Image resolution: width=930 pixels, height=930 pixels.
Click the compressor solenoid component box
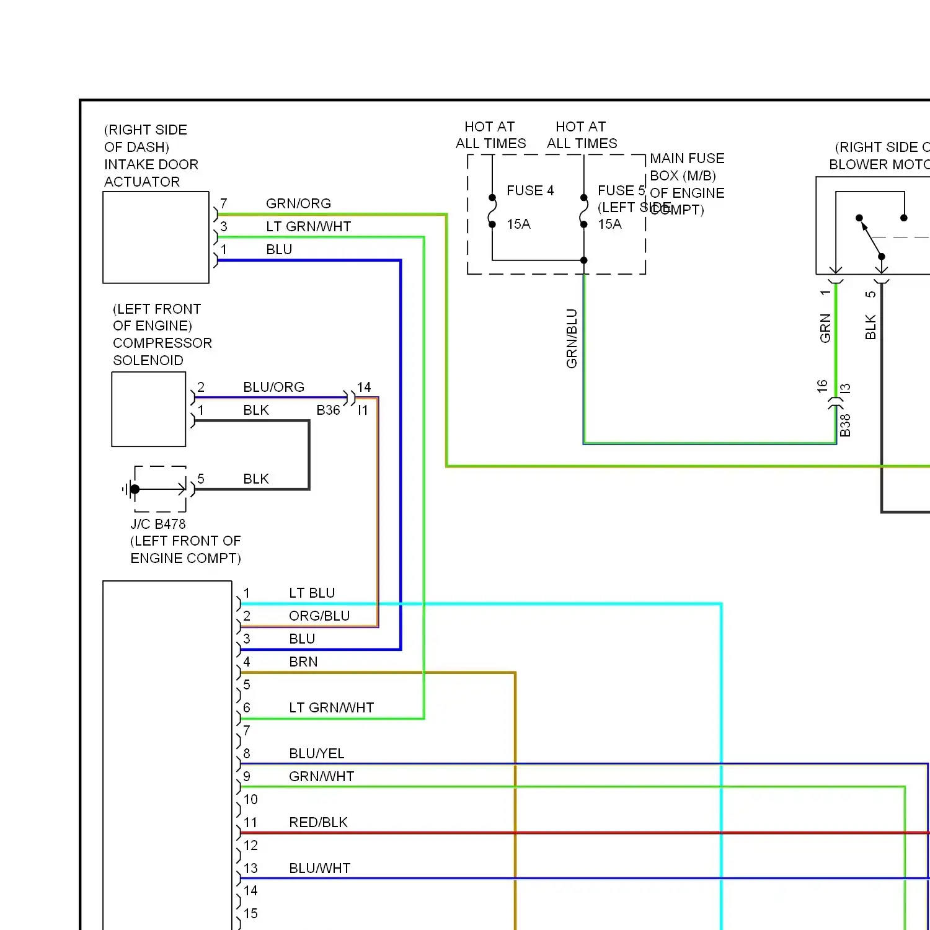[x=149, y=409]
